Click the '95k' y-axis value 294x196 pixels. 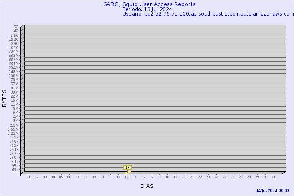click(x=15, y=166)
